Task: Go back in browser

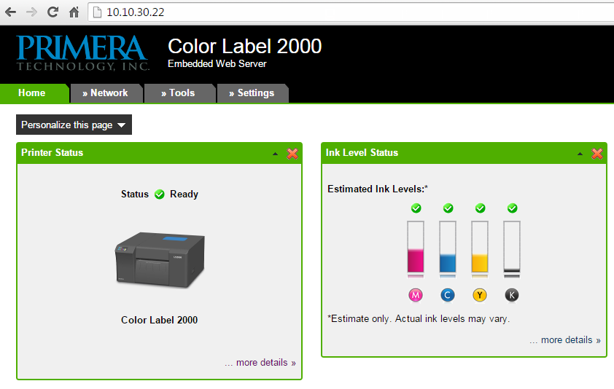Action: click(10, 12)
